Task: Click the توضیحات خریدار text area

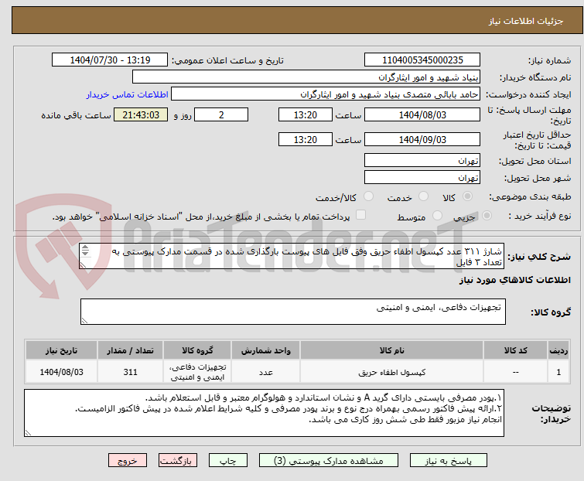Action: [x=264, y=413]
